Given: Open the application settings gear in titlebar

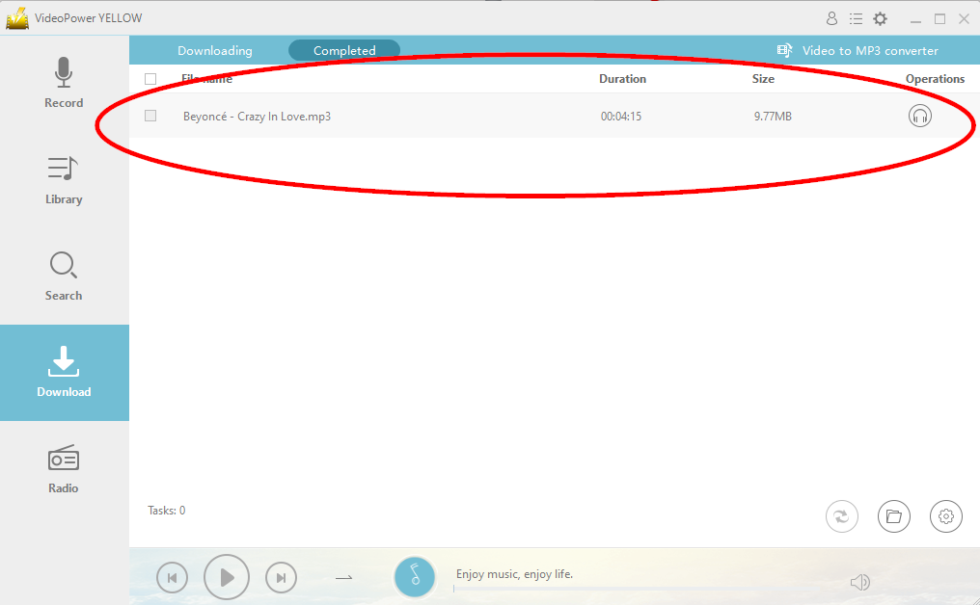Looking at the screenshot, I should click(880, 17).
